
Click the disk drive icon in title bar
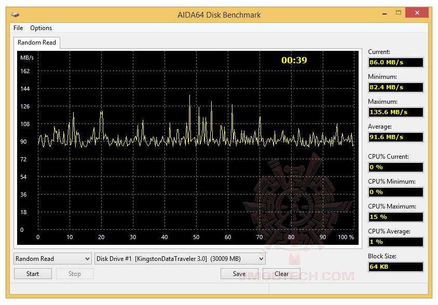point(15,15)
